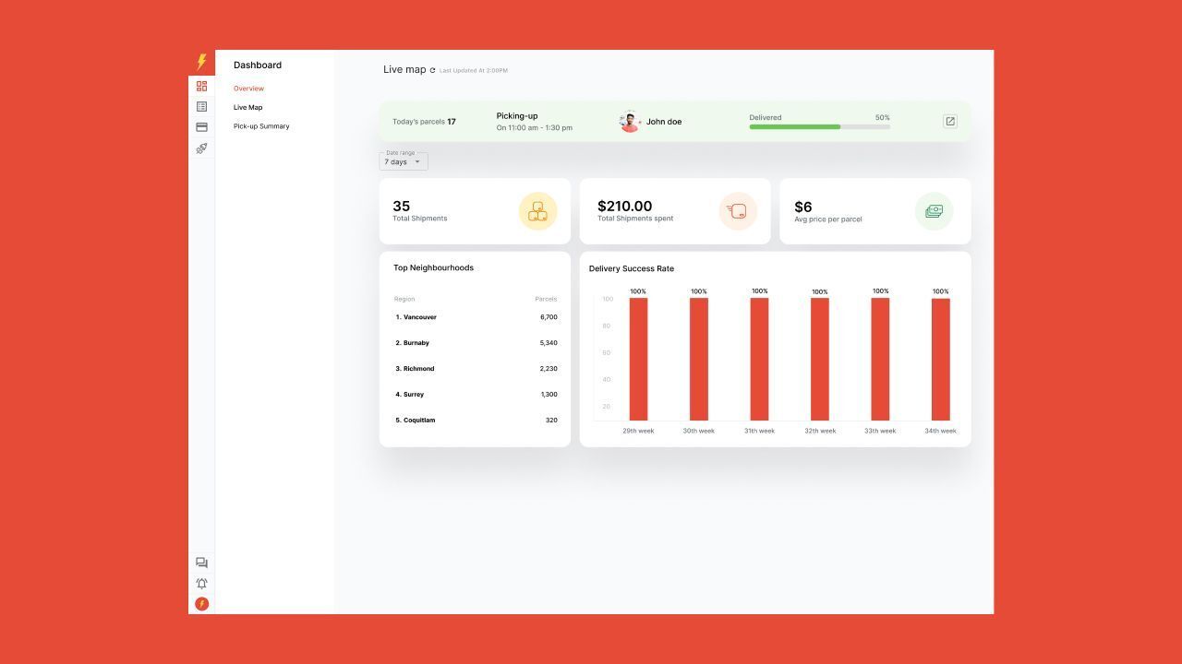Expand the 7 days date range dropdown
1182x664 pixels.
[403, 161]
